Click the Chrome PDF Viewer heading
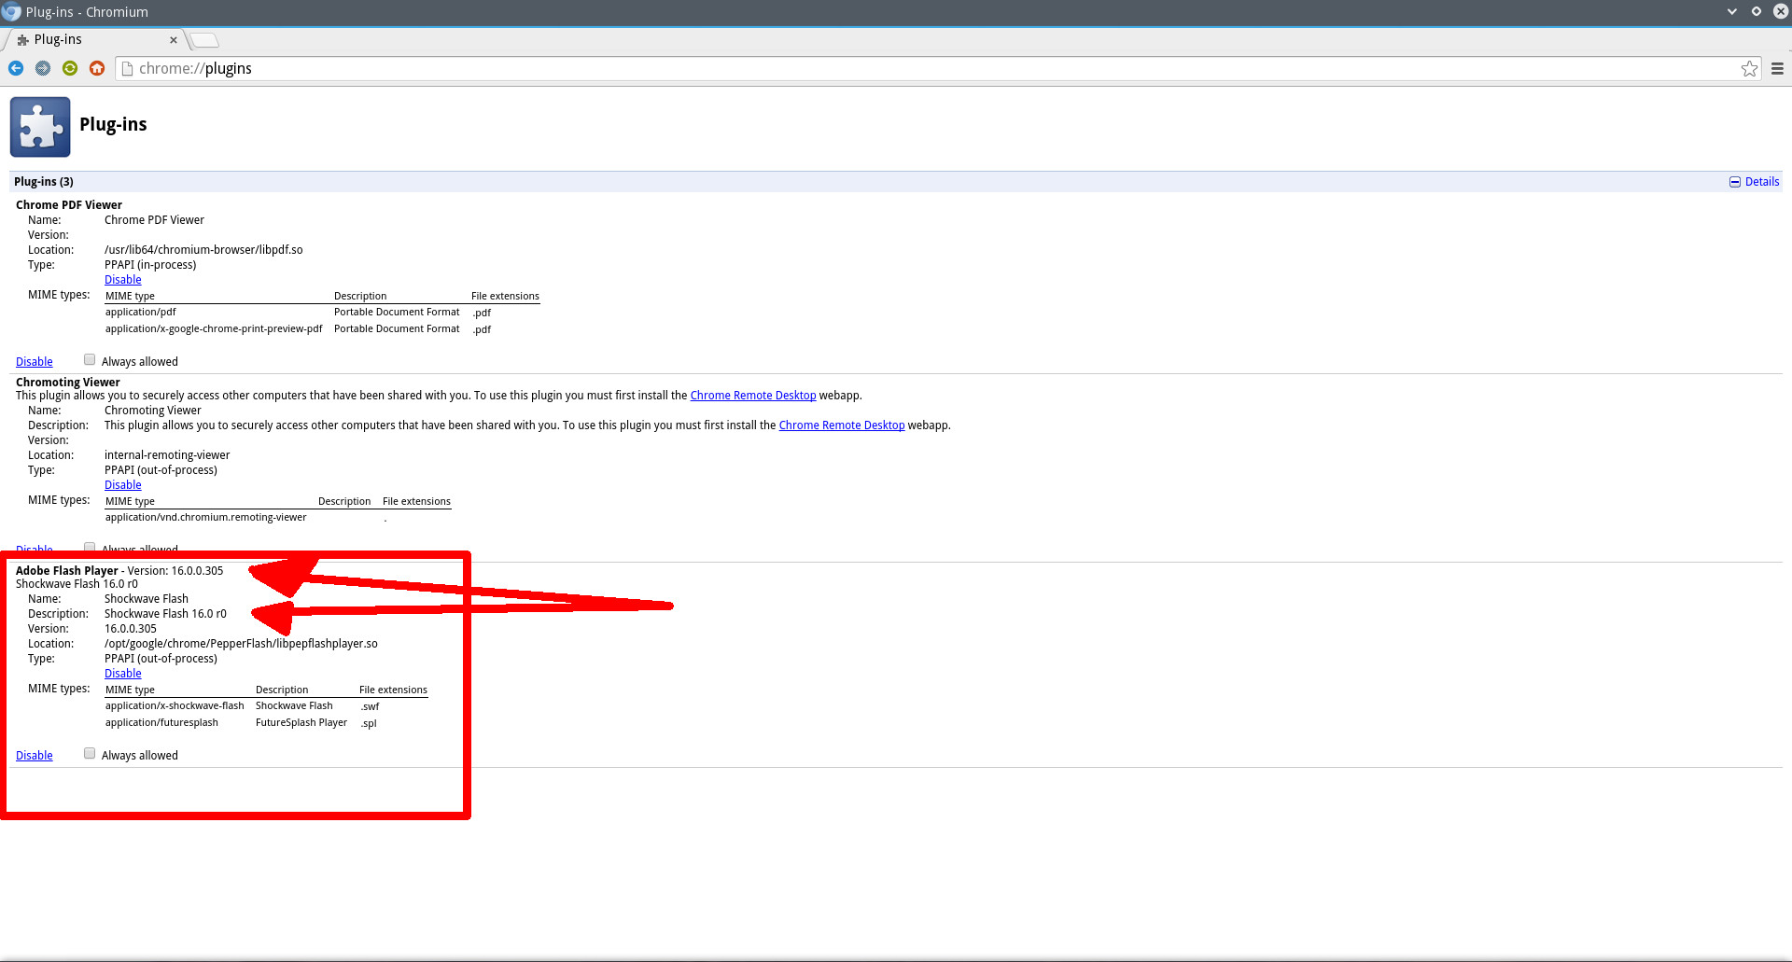 69,205
